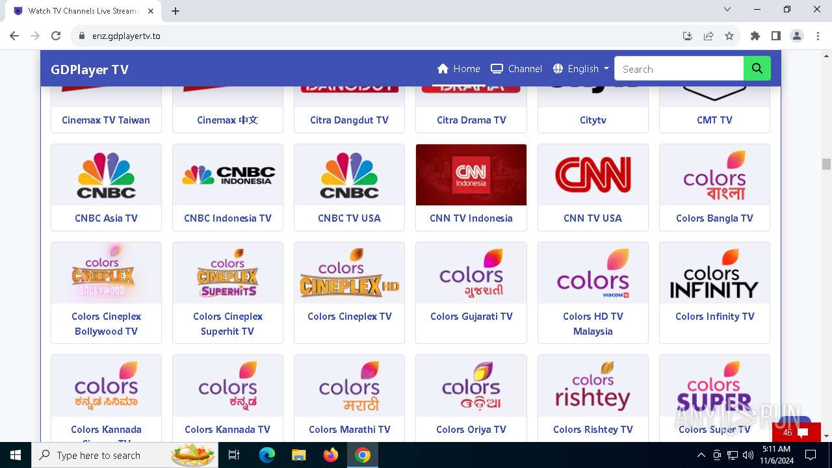Click the Citra Drama TV link
Image resolution: width=832 pixels, height=468 pixels.
[x=471, y=120]
